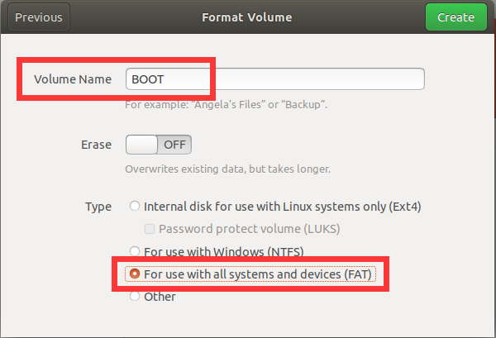Pick the Other radio button circle
This screenshot has width=496, height=338.
[135, 296]
